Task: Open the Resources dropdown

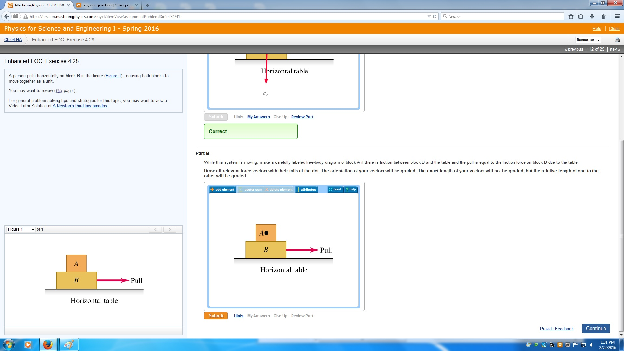Action: tap(588, 40)
